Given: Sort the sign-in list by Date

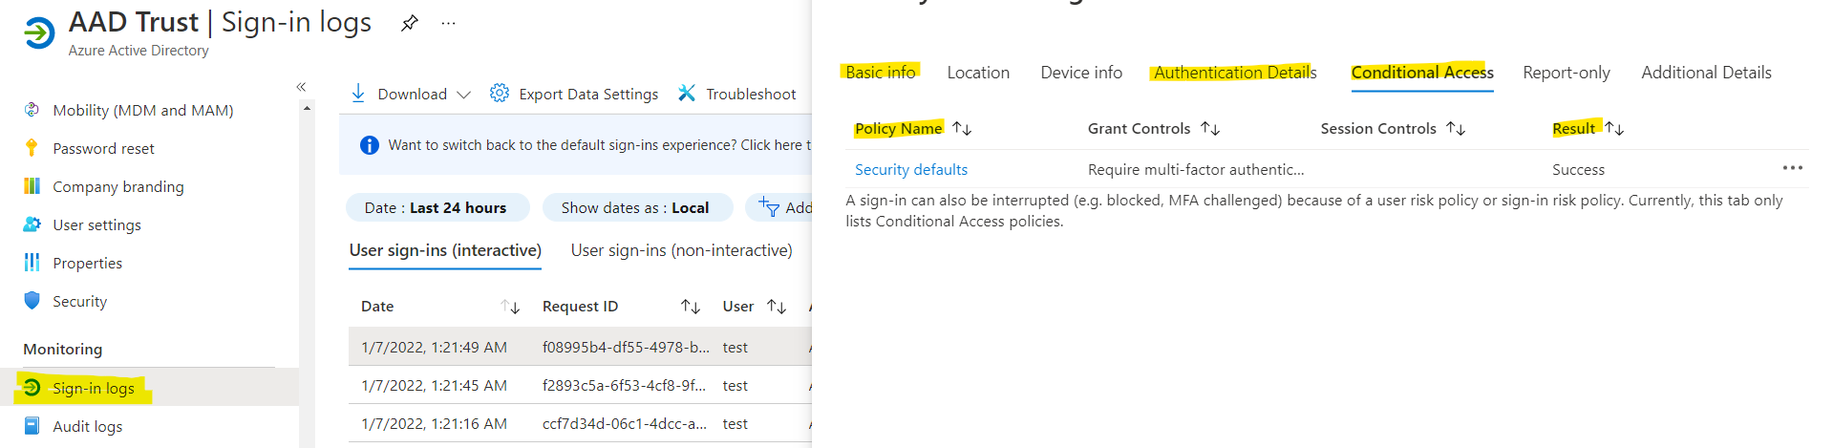Looking at the screenshot, I should [x=510, y=307].
